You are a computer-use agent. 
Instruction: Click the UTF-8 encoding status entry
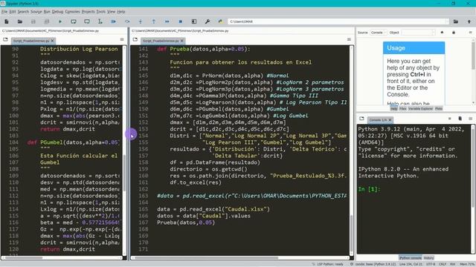431,264
